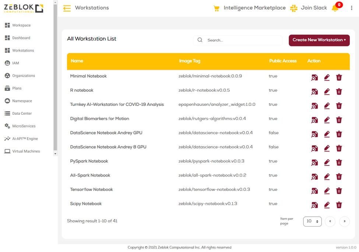Open the three-dot options menu
Screen dimensions: 359x252
click(x=351, y=8)
